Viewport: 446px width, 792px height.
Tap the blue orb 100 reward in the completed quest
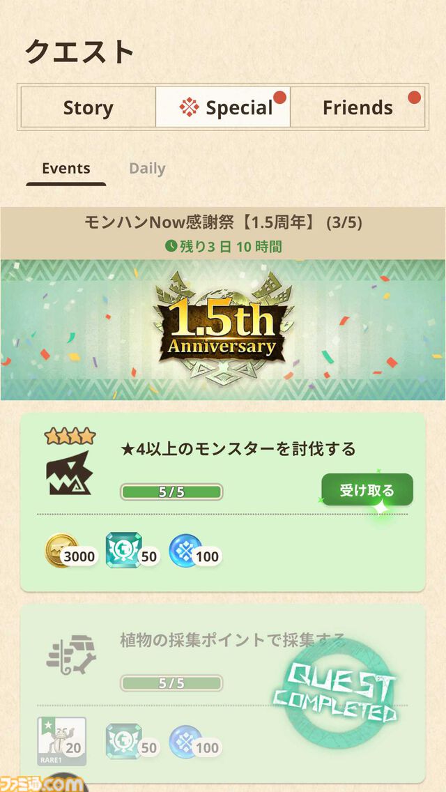pos(195,742)
